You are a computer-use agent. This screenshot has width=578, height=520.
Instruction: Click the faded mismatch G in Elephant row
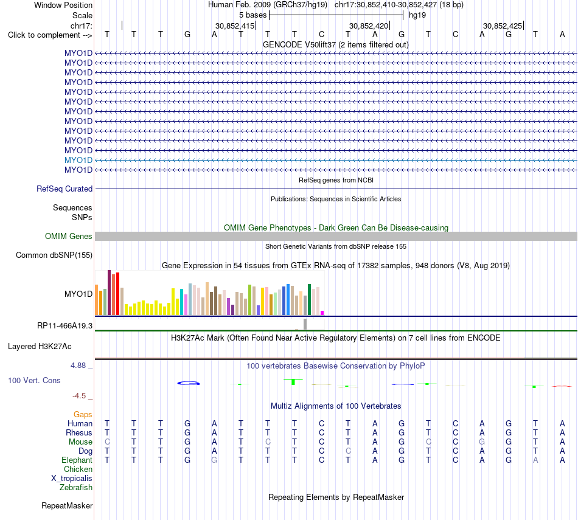[214, 460]
